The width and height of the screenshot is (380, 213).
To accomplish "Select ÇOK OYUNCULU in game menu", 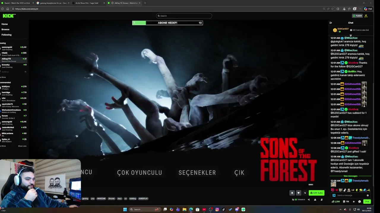I will (140, 172).
